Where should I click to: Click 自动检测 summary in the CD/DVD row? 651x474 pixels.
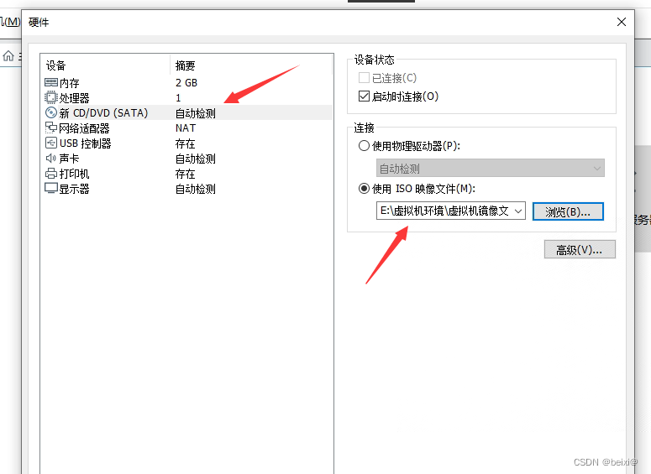[x=196, y=113]
